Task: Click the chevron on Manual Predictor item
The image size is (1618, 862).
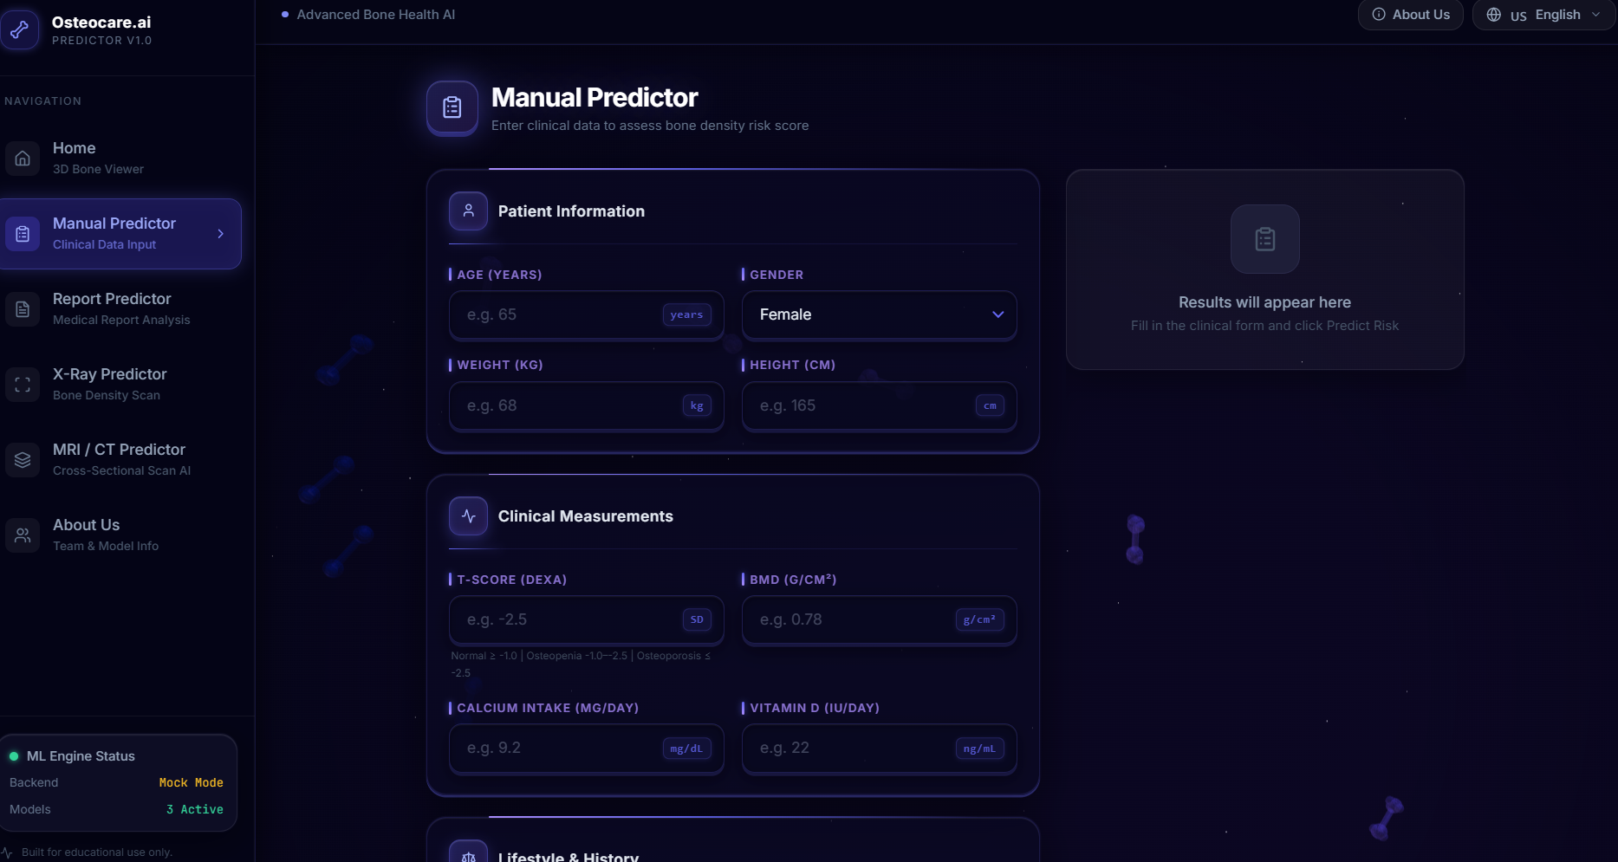Action: tap(221, 234)
